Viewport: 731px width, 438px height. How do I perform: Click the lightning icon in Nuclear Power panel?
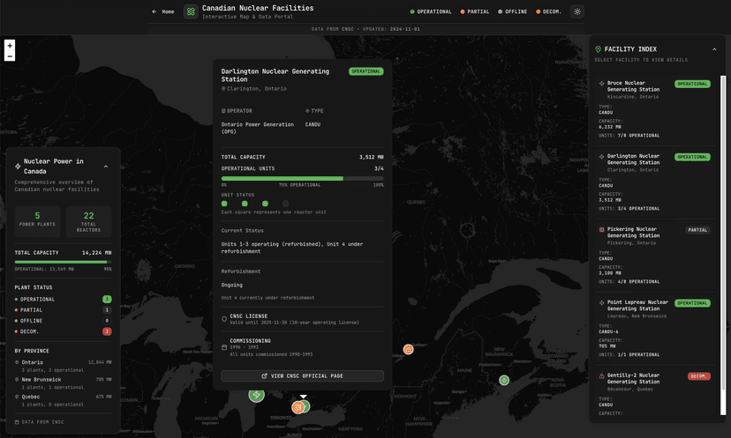tap(18, 166)
